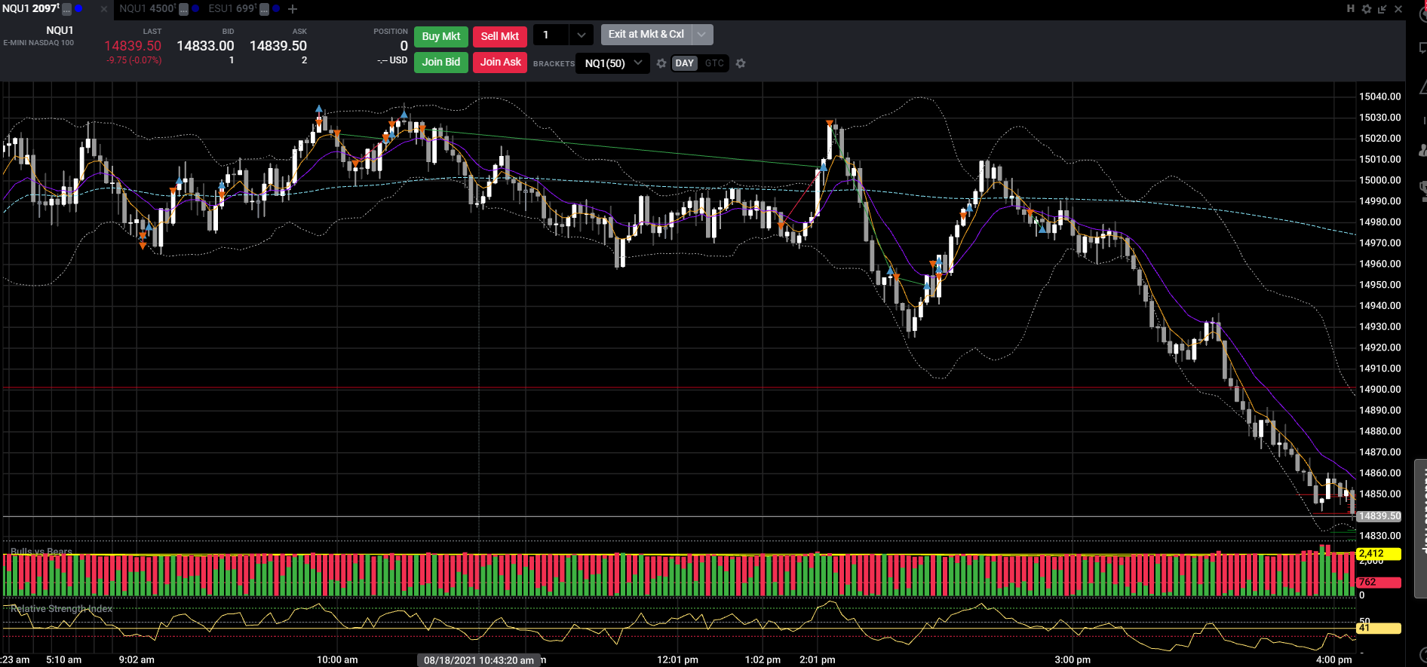Image resolution: width=1427 pixels, height=667 pixels.
Task: Click the 4:00 pm time axis label
Action: [1333, 659]
